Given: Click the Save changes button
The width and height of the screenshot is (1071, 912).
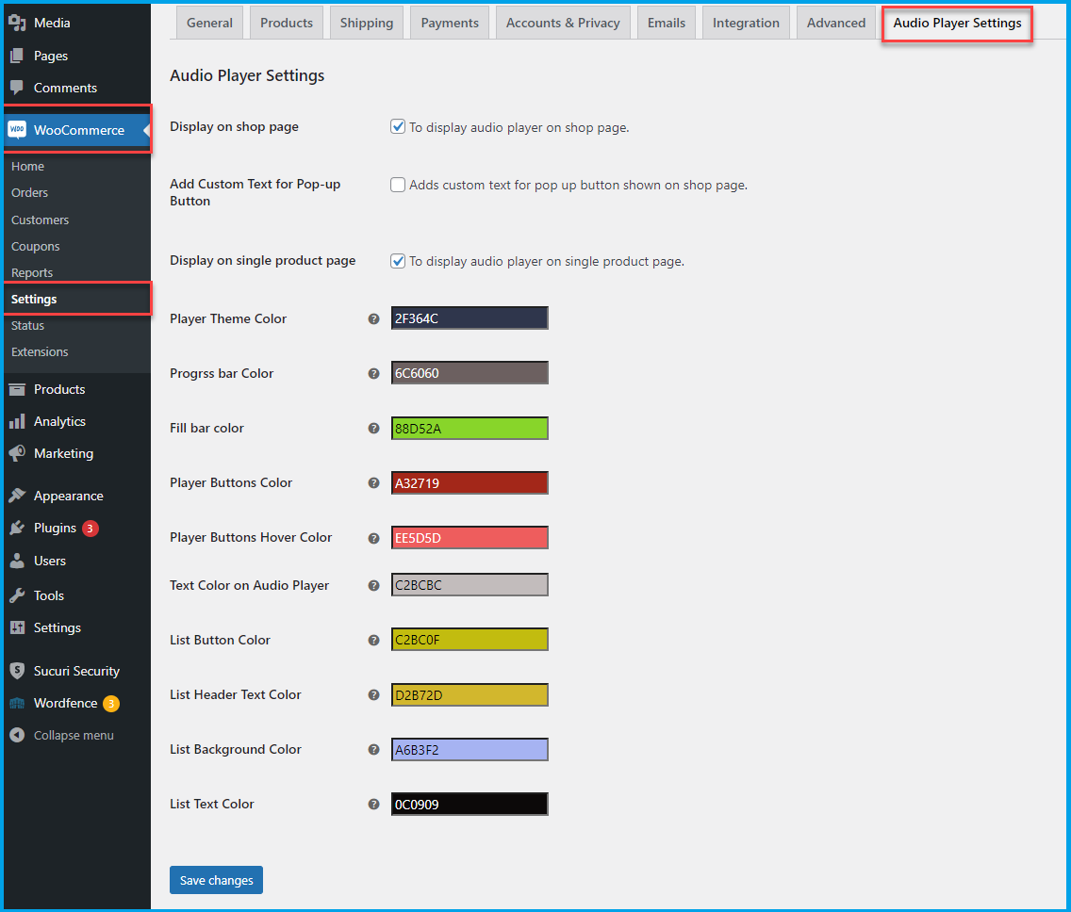Looking at the screenshot, I should (216, 880).
